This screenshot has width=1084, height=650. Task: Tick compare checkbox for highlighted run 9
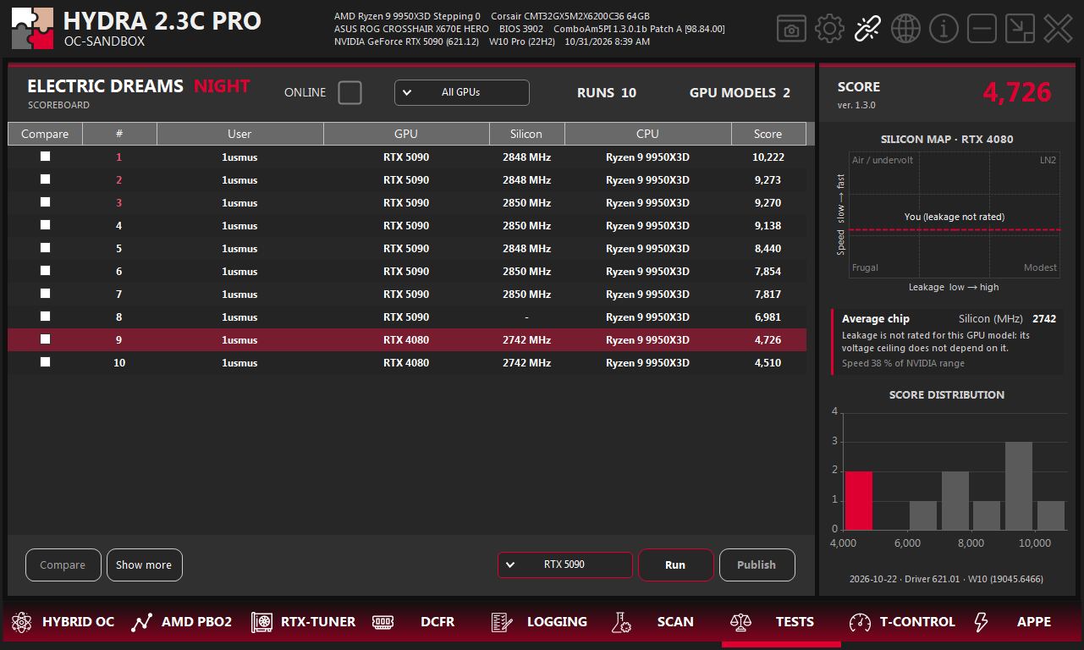point(45,339)
